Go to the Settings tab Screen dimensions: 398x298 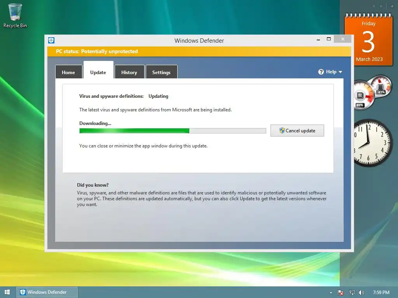(x=161, y=72)
